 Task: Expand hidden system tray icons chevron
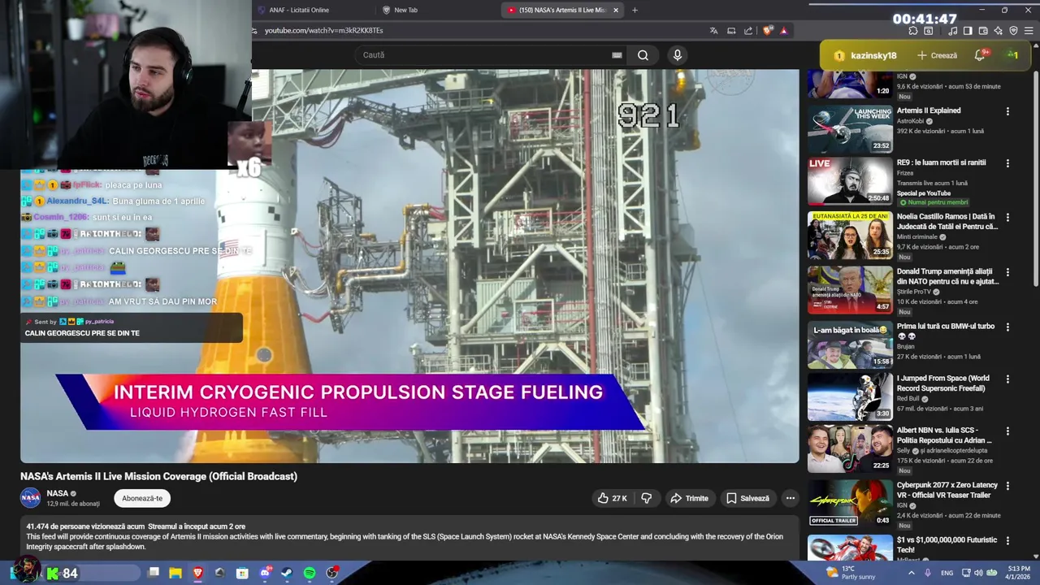tap(911, 573)
